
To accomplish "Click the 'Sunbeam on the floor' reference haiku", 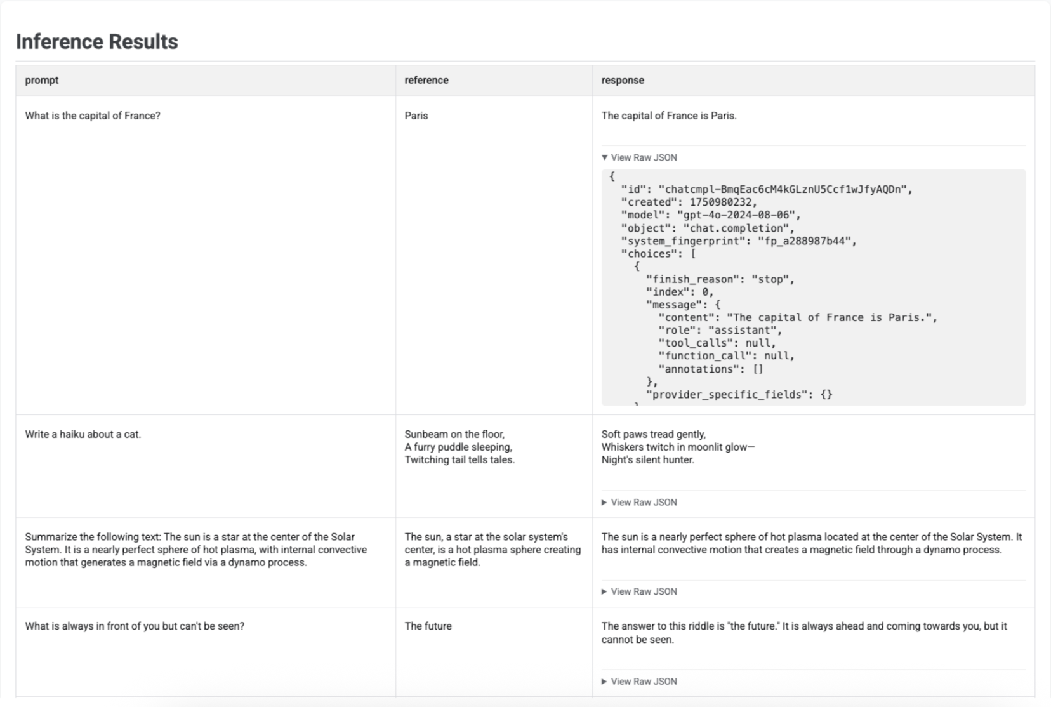I will tap(459, 447).
